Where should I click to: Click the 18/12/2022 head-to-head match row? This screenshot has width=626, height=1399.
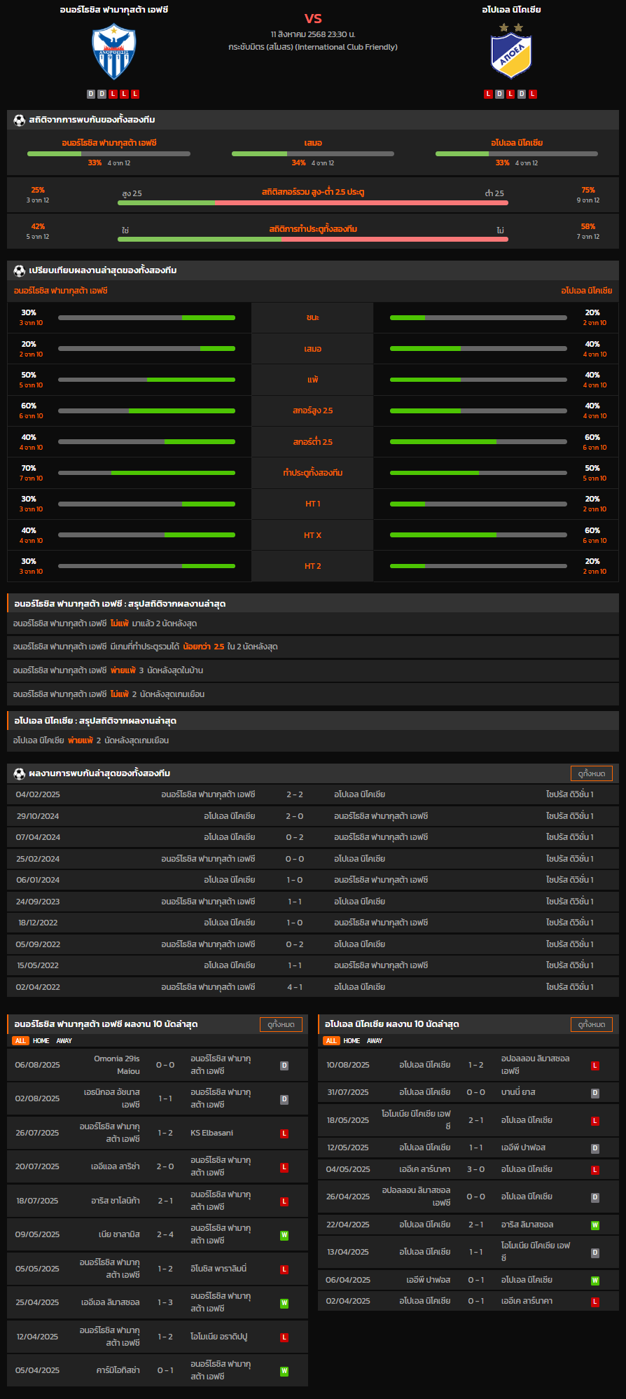[x=313, y=923]
